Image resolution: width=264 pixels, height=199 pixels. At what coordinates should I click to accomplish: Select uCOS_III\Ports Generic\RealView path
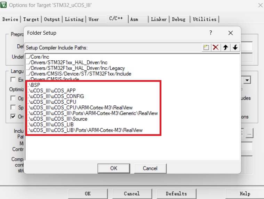point(93,113)
